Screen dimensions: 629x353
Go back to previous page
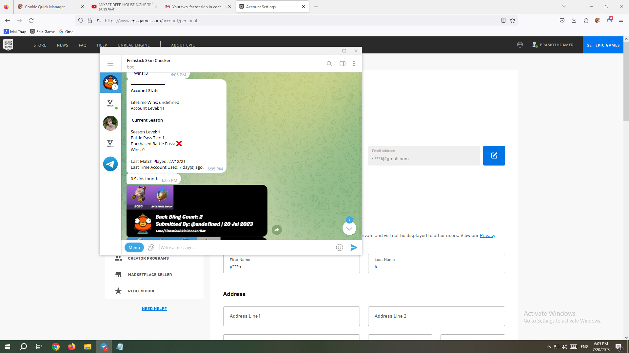pyautogui.click(x=7, y=21)
